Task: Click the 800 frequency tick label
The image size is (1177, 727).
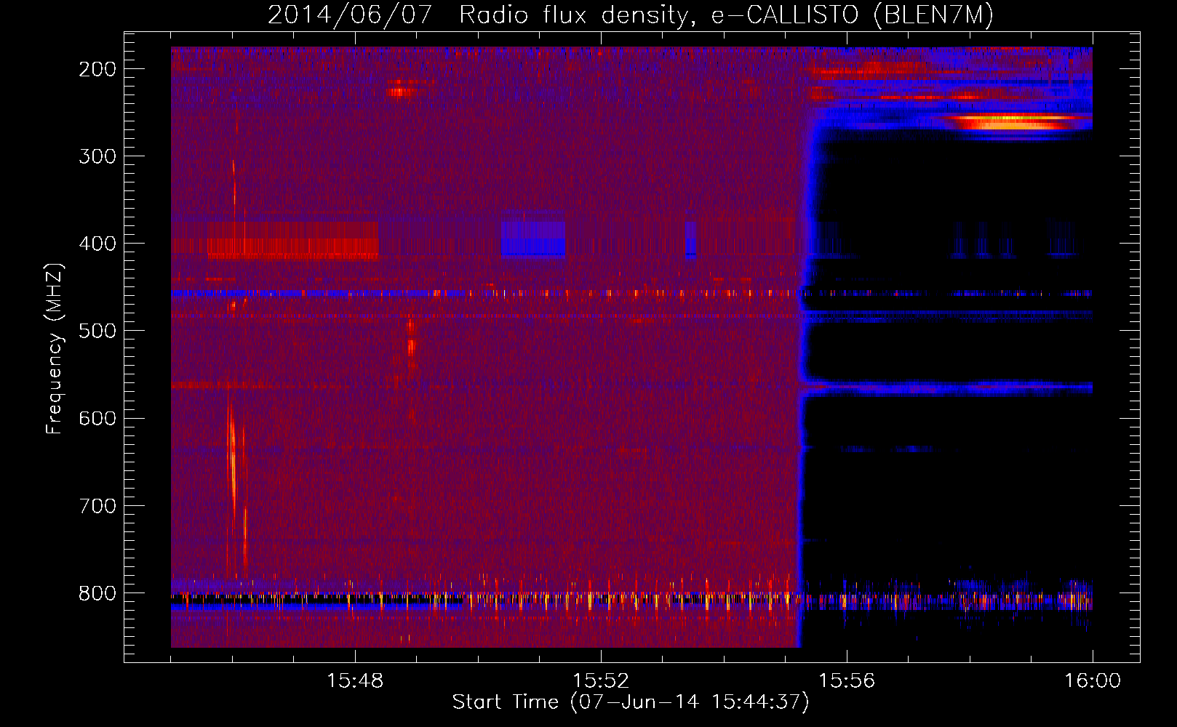Action: (97, 593)
